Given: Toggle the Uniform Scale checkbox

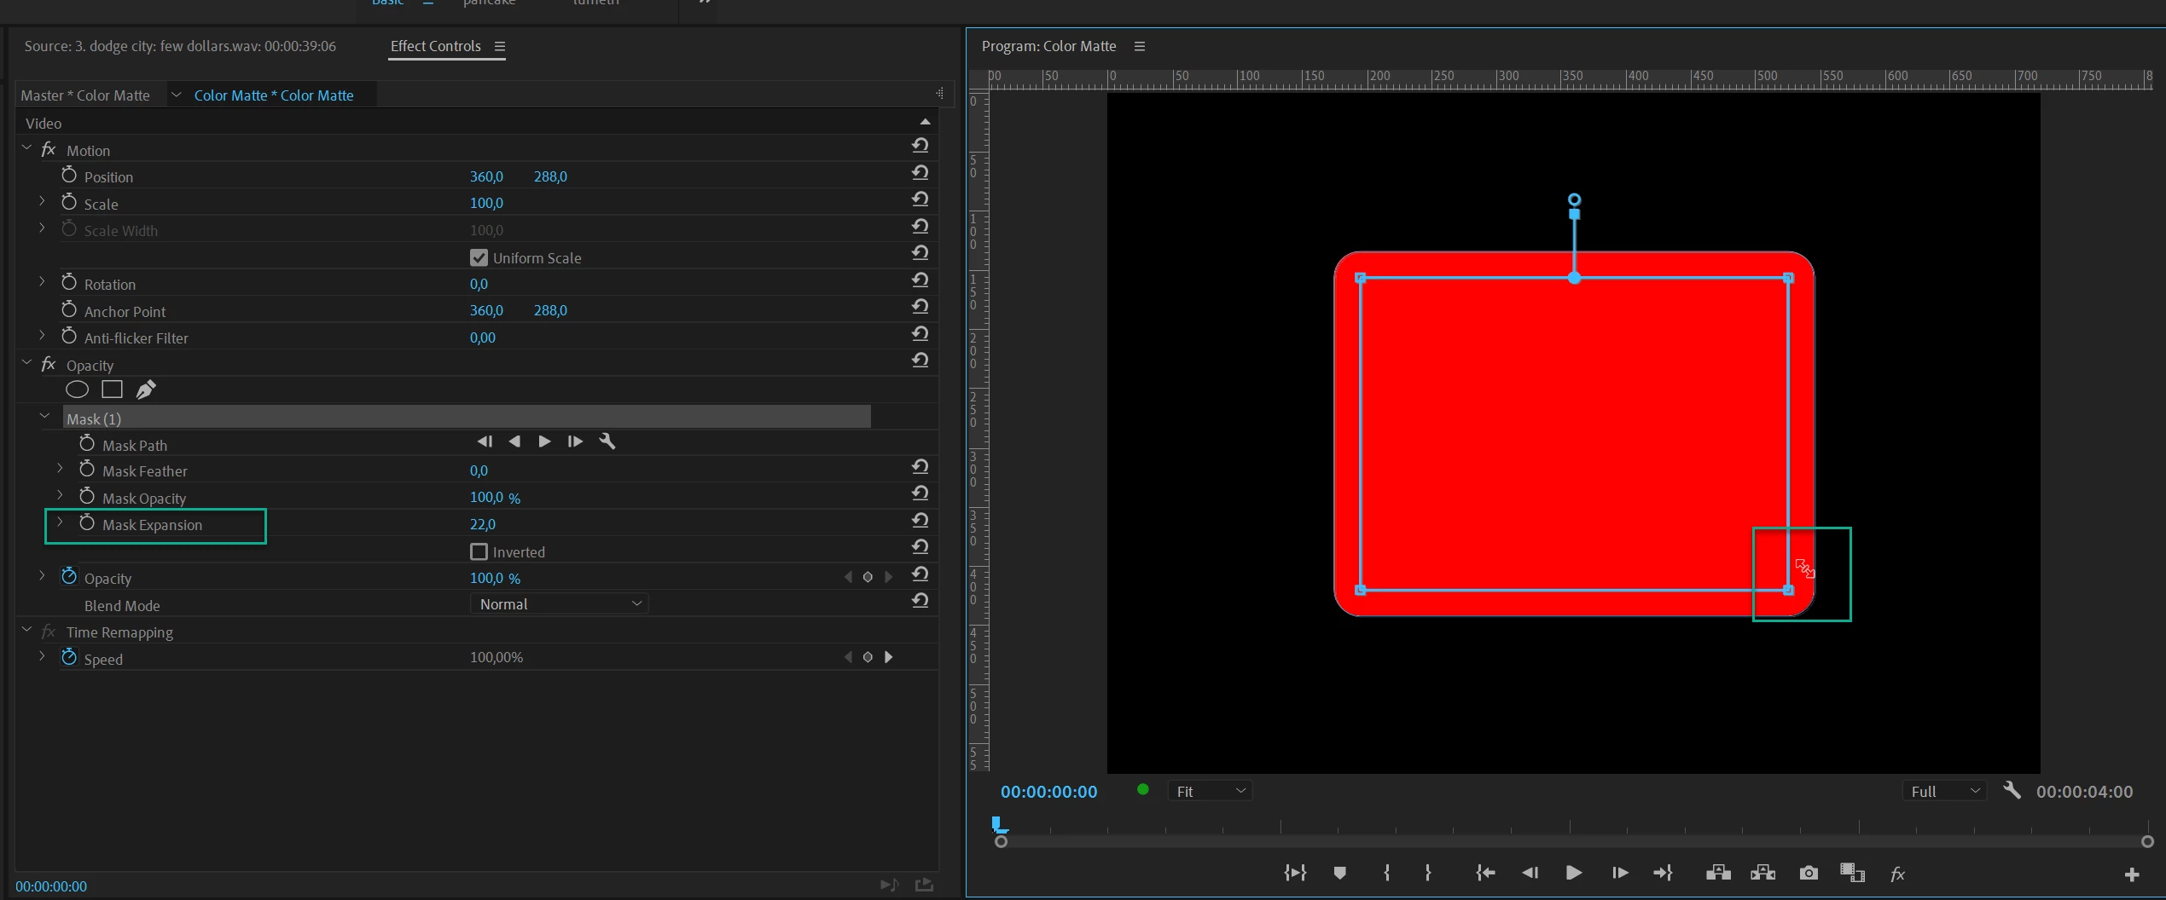Looking at the screenshot, I should (x=479, y=257).
